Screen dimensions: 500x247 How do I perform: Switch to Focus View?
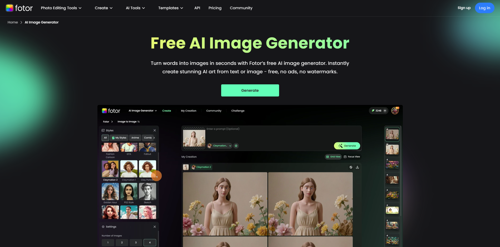pos(352,157)
